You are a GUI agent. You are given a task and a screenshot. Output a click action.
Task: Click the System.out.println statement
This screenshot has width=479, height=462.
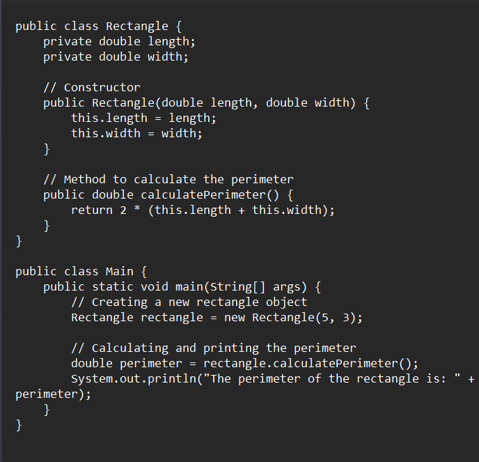tap(272, 379)
